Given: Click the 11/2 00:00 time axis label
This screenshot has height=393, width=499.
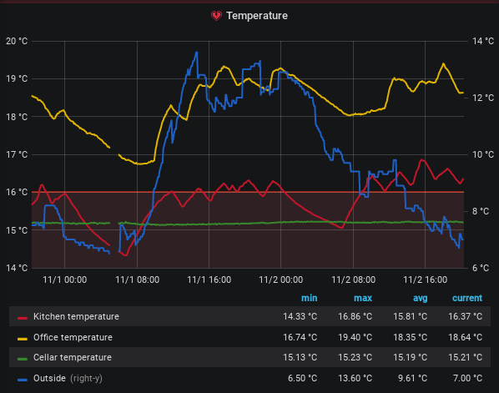Looking at the screenshot, I should (x=280, y=280).
